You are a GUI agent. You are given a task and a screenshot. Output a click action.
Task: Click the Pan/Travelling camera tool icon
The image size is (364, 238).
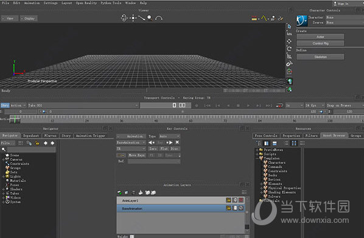click(x=133, y=18)
